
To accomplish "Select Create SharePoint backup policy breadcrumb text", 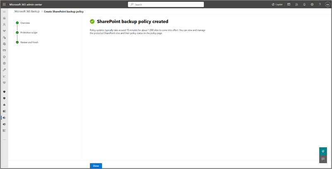I will 64,12.
